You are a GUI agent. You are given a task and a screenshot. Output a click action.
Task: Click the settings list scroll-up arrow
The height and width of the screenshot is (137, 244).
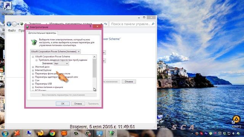tap(94, 57)
